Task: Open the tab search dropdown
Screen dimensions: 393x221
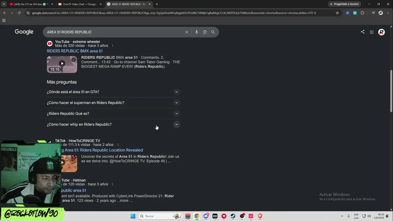Action: coord(4,4)
